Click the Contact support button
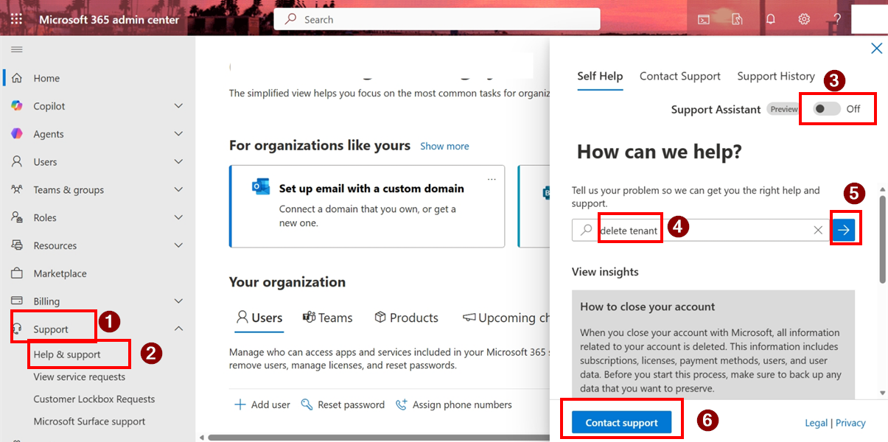 click(622, 423)
